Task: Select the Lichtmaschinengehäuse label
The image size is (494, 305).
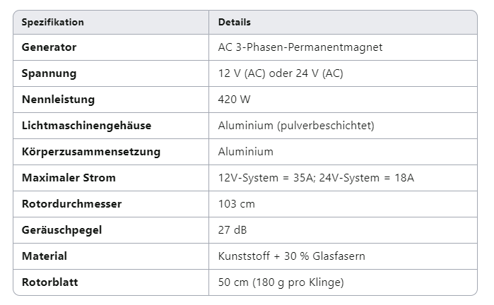Action: (x=86, y=126)
